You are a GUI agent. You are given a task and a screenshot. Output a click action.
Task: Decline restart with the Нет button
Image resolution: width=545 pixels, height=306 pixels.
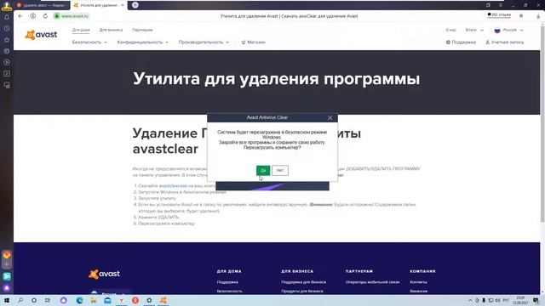point(280,170)
